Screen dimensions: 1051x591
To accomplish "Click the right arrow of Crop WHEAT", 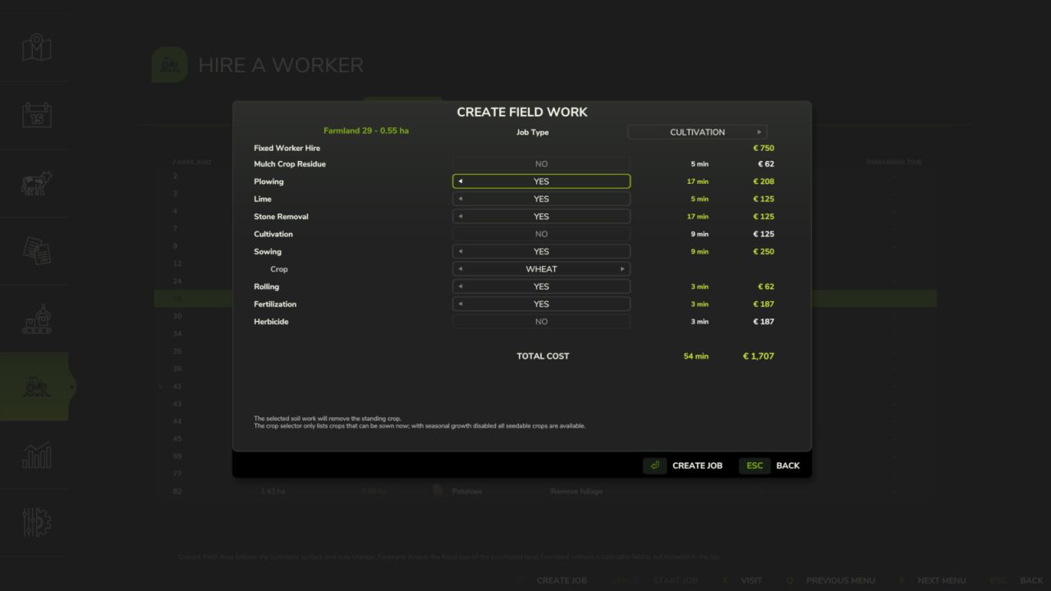I will (622, 269).
